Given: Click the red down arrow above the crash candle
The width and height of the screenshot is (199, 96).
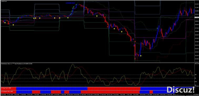Looking at the screenshot, I should point(135,41).
